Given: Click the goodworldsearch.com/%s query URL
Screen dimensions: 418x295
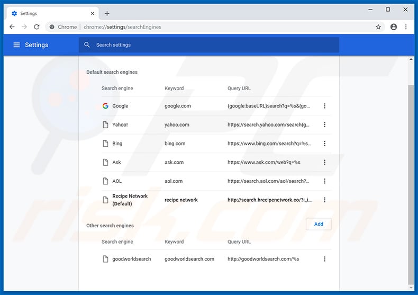Looking at the screenshot, I should coord(263,259).
